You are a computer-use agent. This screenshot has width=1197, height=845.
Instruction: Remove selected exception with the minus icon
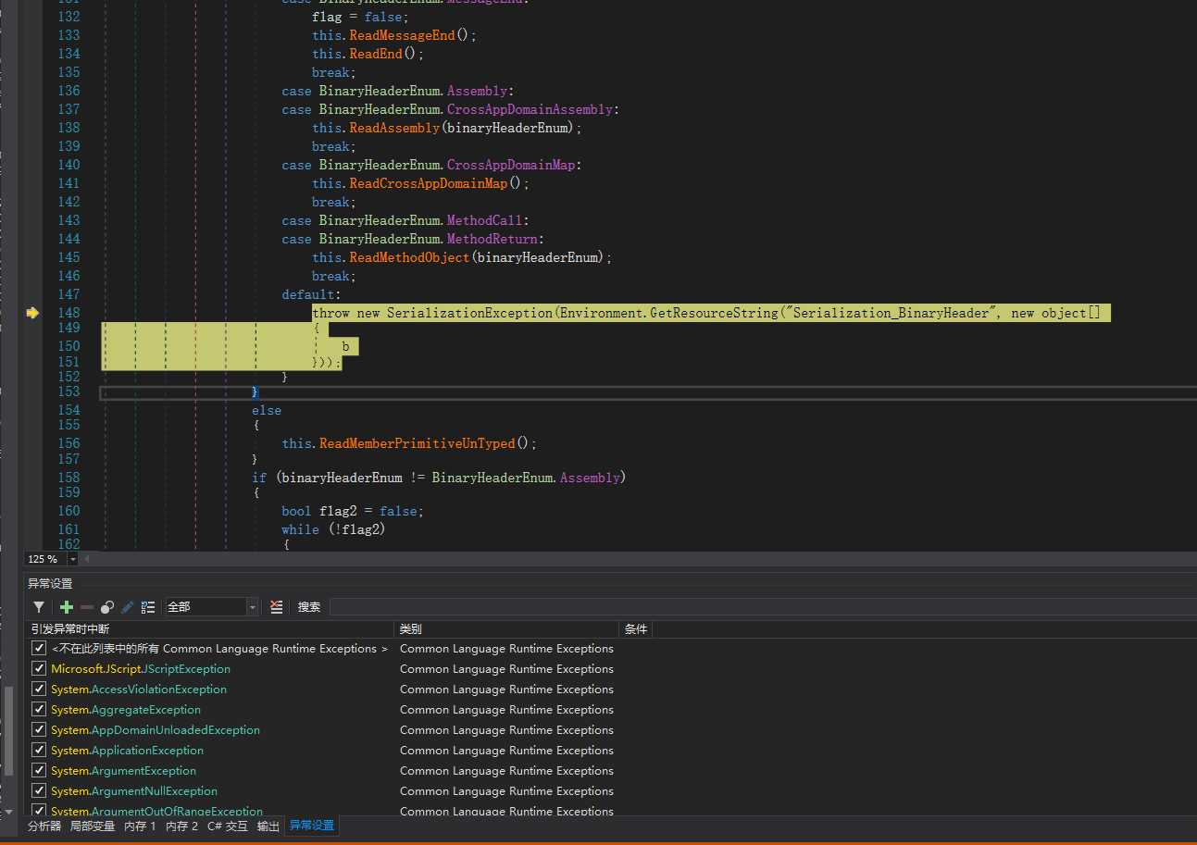87,607
